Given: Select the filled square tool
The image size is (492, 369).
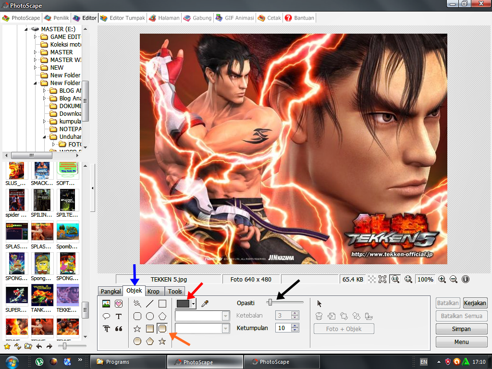Looking at the screenshot, I should point(150,329).
